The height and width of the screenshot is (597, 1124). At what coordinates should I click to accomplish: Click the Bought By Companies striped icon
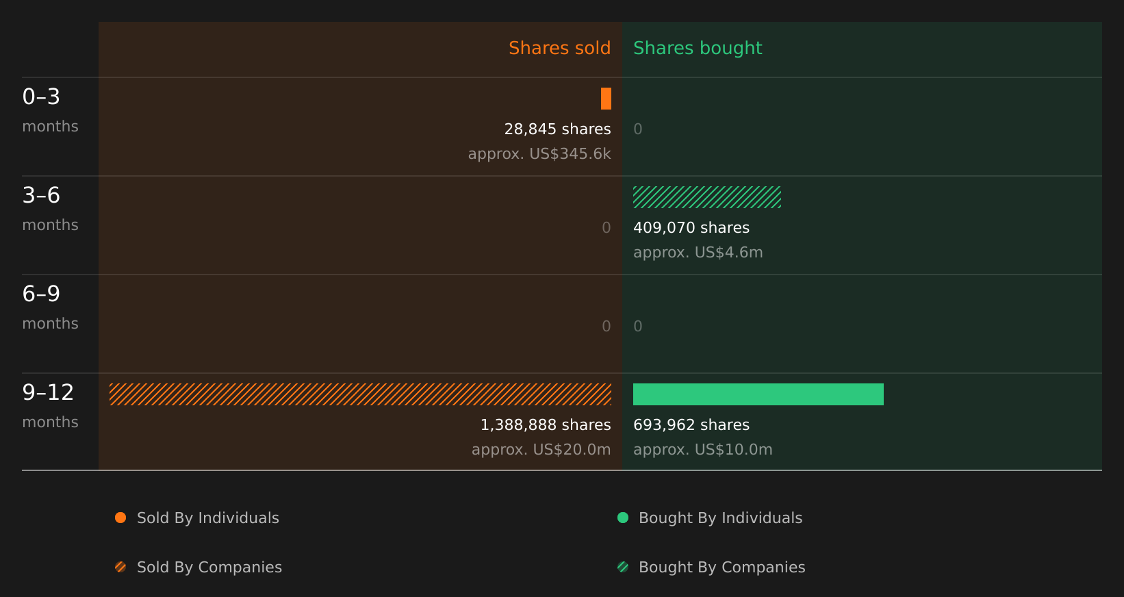click(x=623, y=567)
